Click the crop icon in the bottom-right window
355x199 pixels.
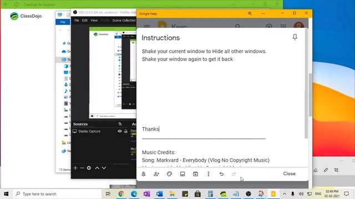click(x=337, y=170)
